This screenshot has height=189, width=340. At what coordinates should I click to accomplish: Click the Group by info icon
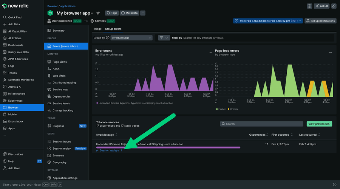pos(108,38)
